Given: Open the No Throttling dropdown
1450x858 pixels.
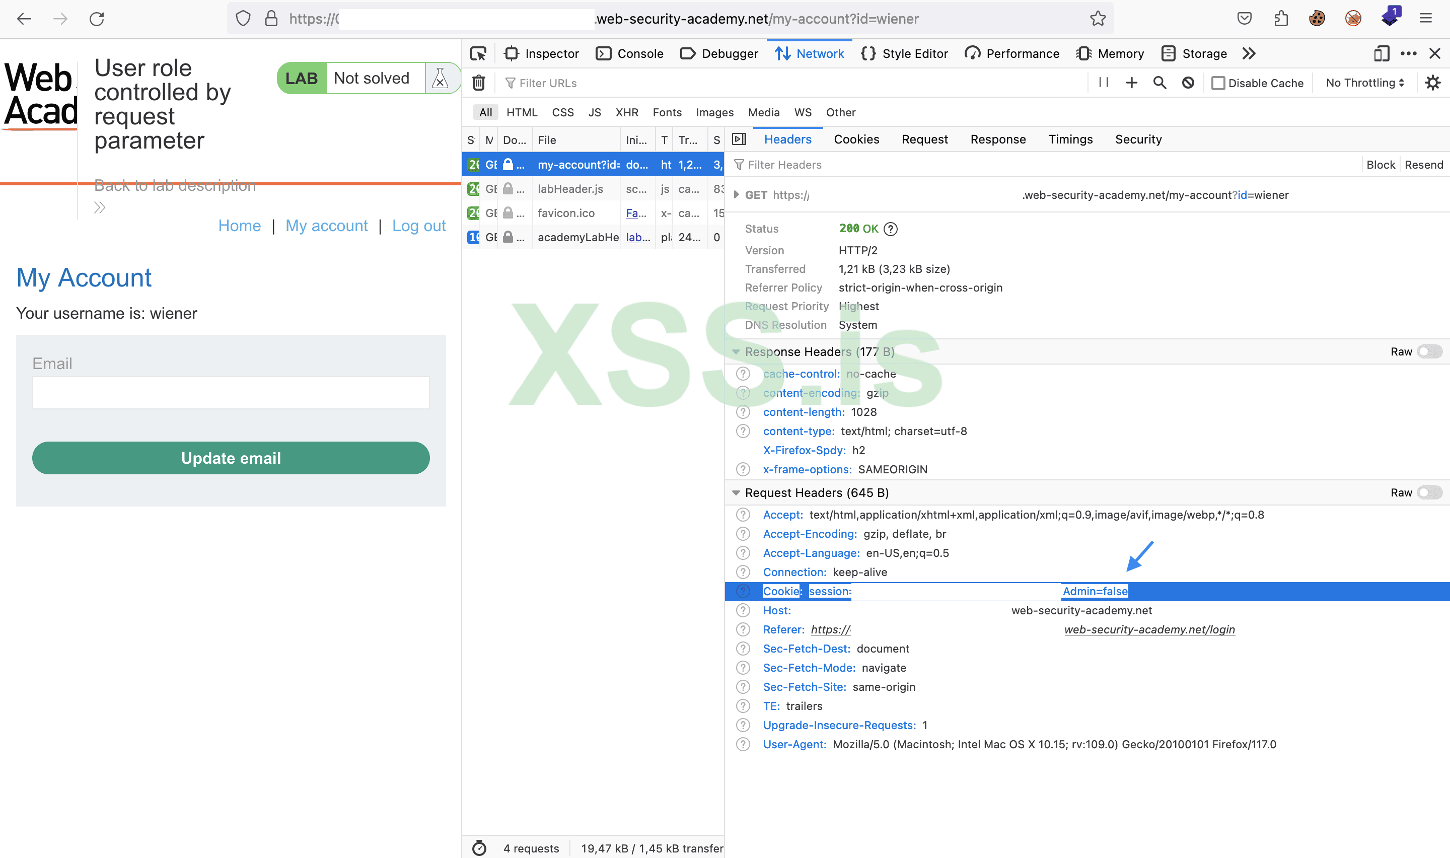Looking at the screenshot, I should (1364, 83).
